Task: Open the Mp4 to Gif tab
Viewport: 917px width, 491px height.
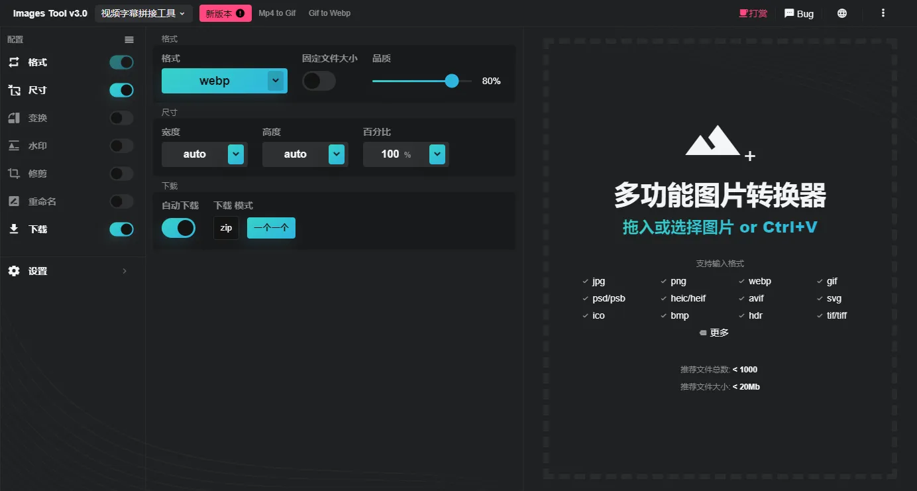Action: [x=277, y=13]
